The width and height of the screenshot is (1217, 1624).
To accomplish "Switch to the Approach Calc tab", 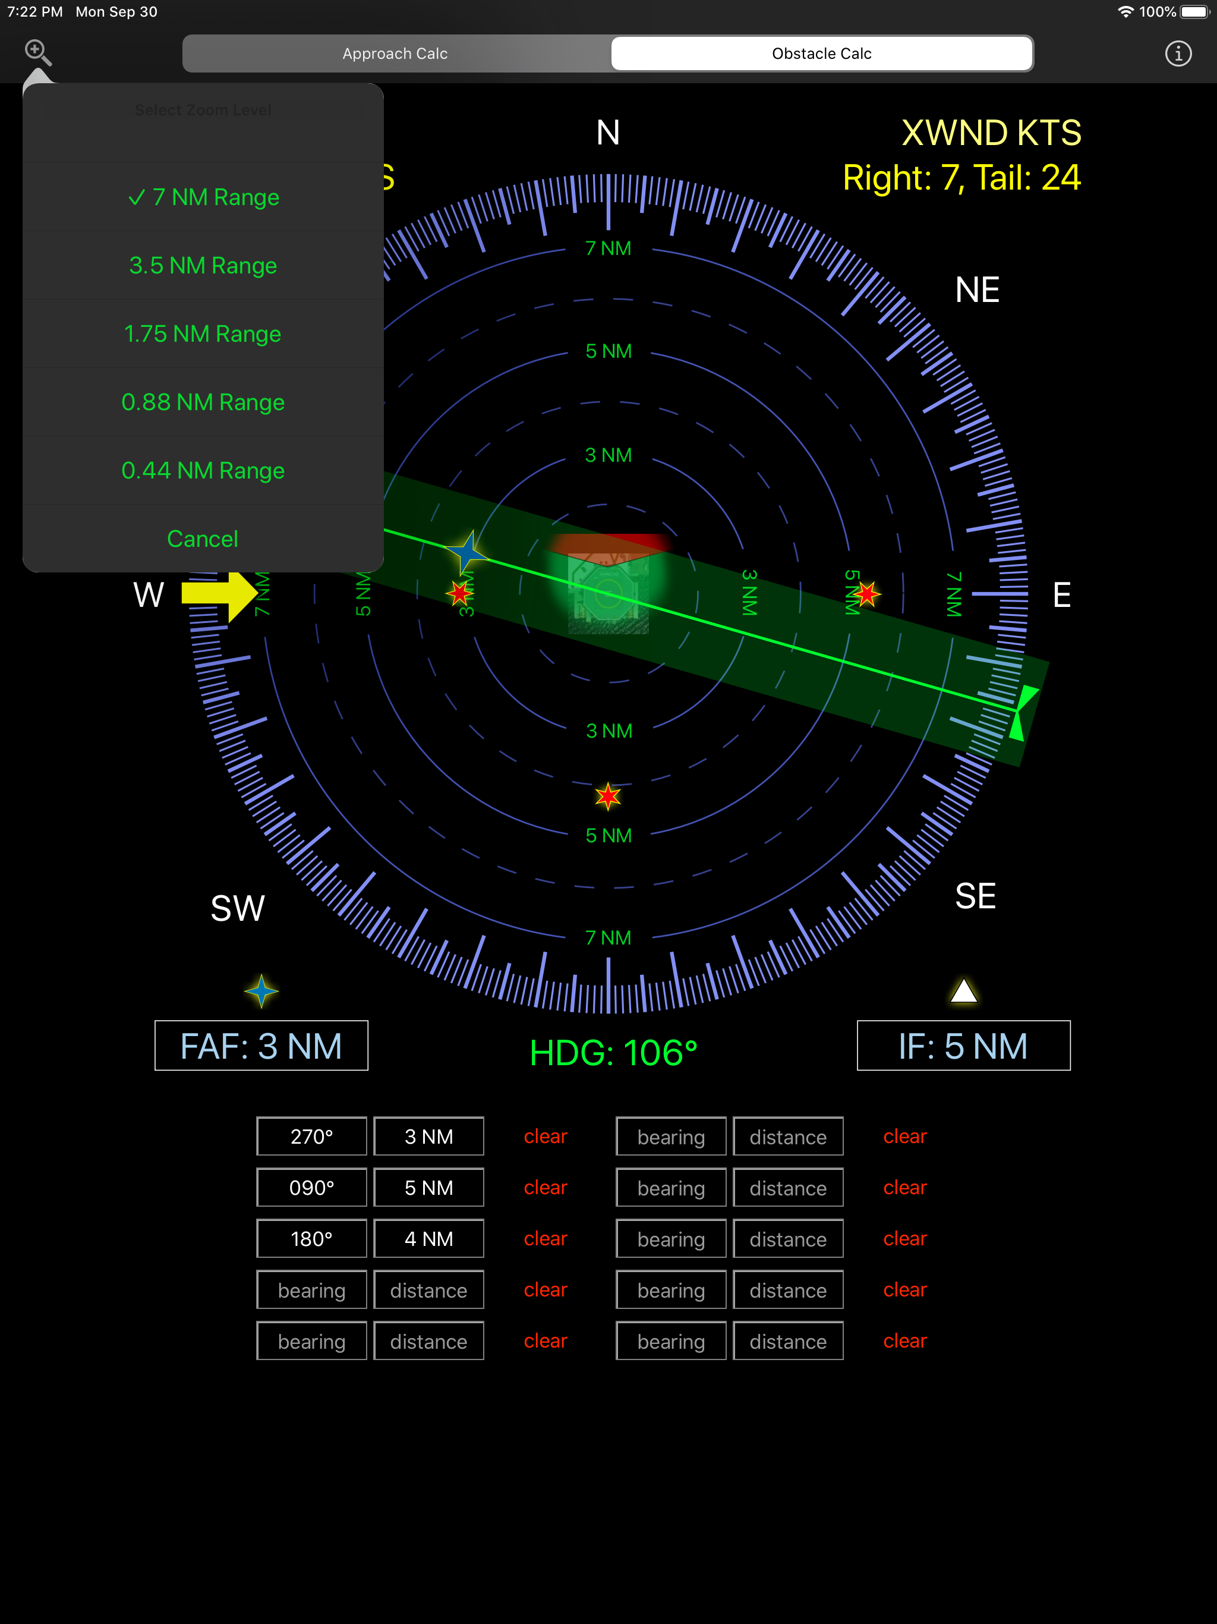I will 395,53.
